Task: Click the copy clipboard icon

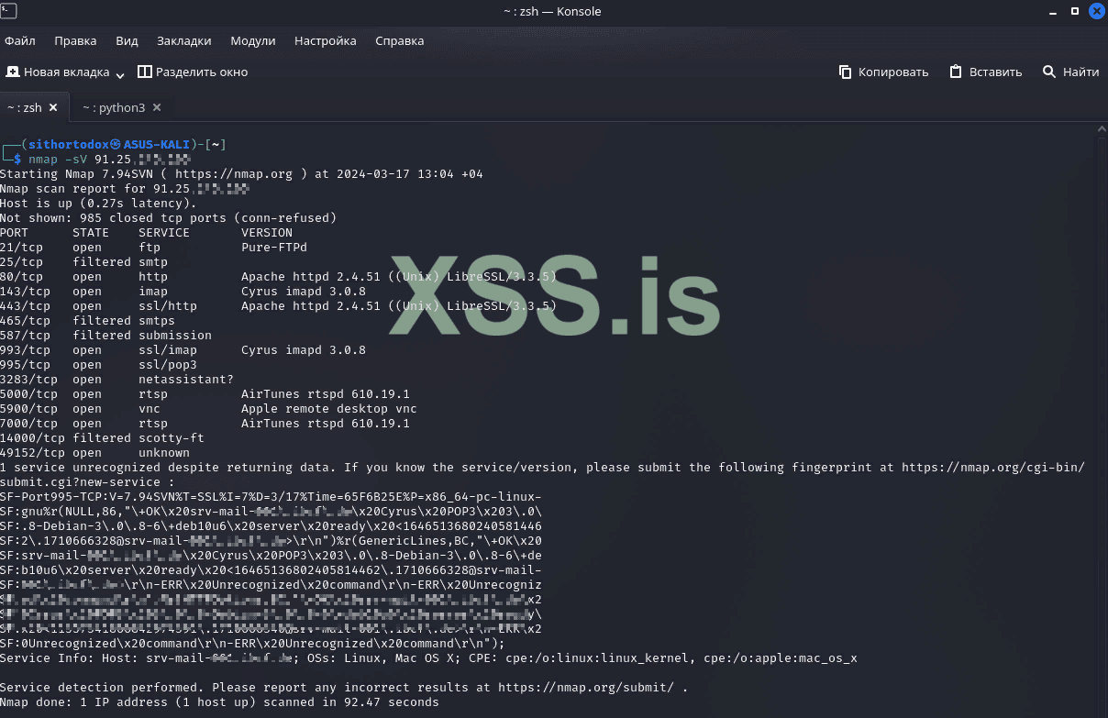Action: click(x=846, y=72)
